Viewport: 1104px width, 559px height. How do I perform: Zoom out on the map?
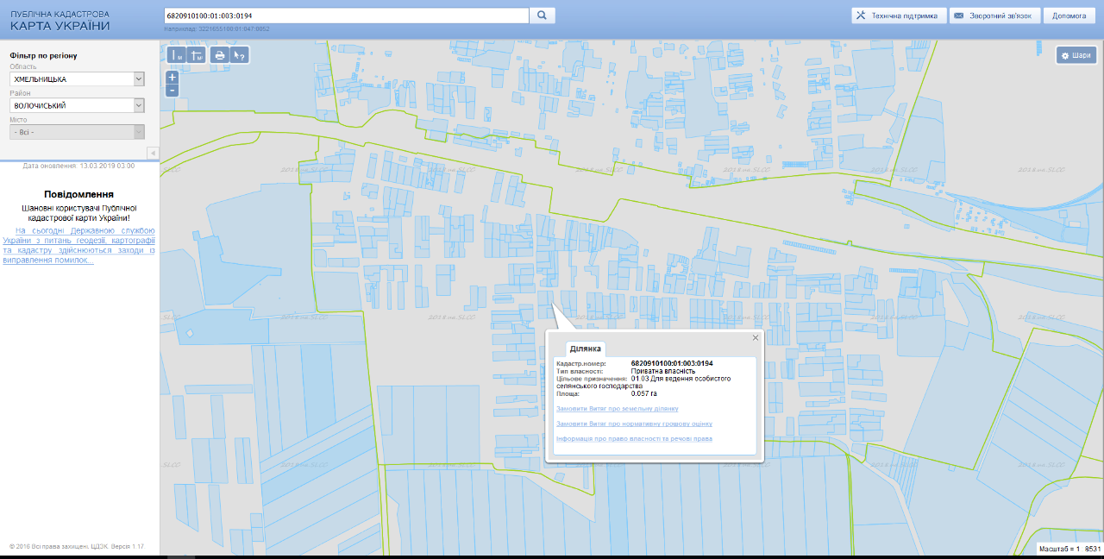(x=172, y=90)
